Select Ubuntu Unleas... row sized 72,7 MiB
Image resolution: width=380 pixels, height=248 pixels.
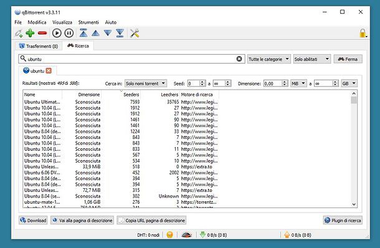[x=121, y=190]
